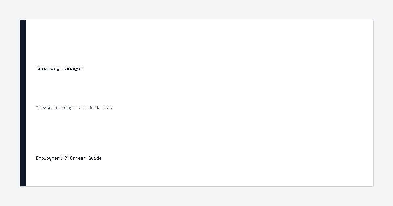Select the word "Best" in the gray subtitle
This screenshot has width=393, height=206.
pyautogui.click(x=94, y=107)
